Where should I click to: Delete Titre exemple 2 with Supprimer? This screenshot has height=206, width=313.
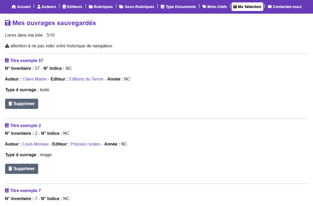pyautogui.click(x=22, y=169)
